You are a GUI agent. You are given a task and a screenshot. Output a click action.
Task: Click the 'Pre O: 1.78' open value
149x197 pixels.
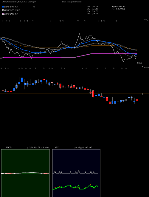(93, 7)
